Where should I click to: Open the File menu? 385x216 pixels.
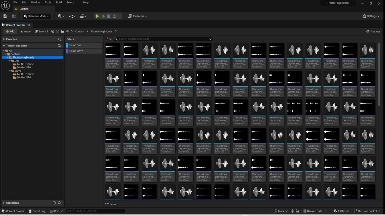click(x=15, y=2)
